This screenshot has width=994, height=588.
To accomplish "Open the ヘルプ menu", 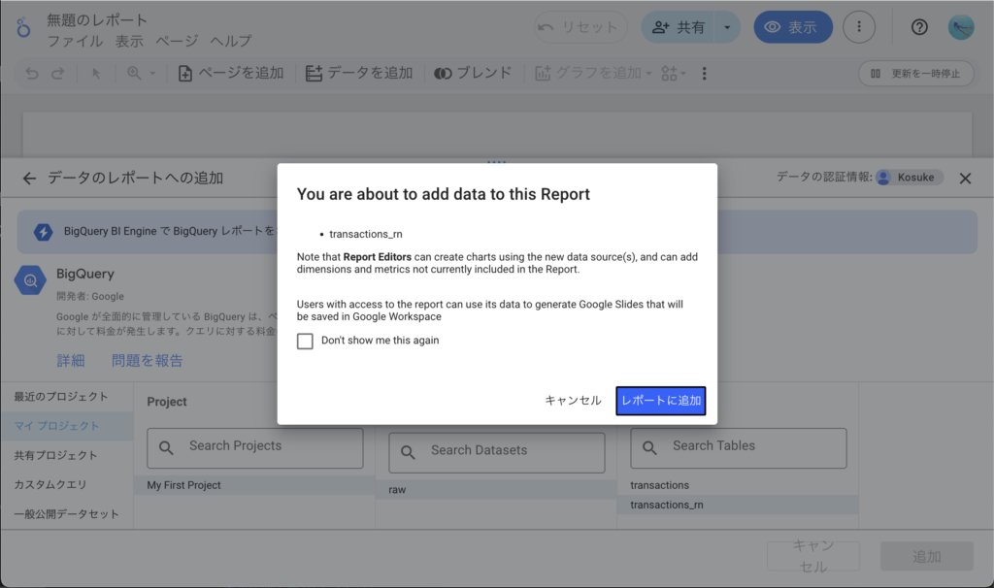I will click(230, 41).
